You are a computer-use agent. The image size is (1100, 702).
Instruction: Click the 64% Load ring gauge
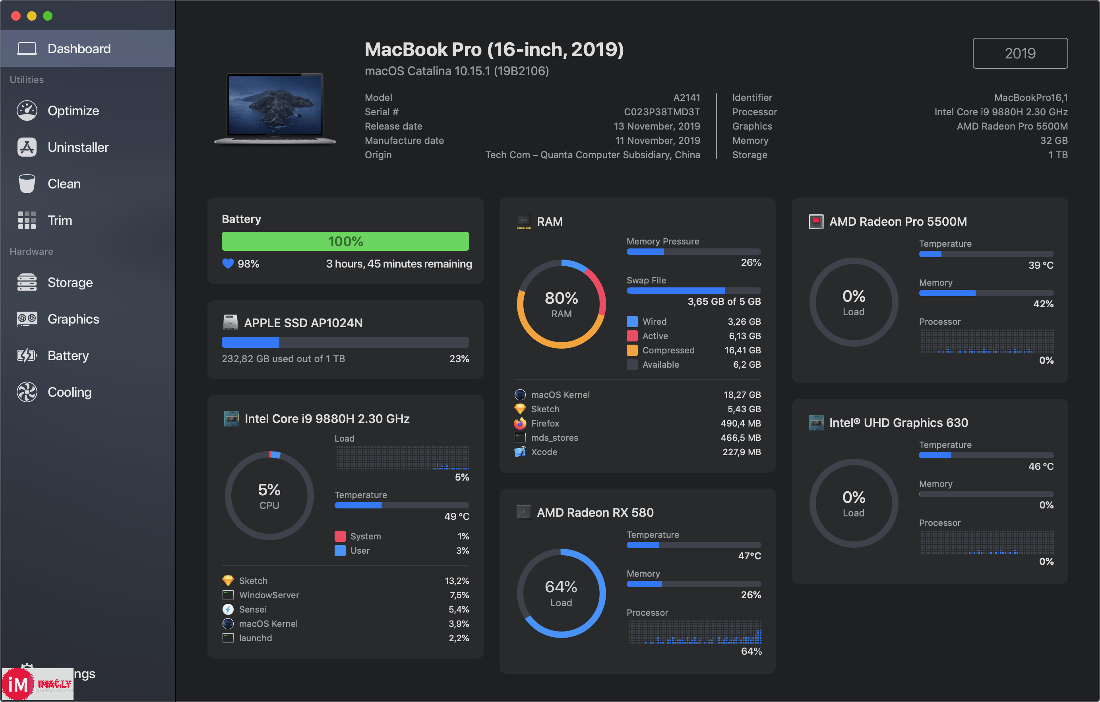pyautogui.click(x=561, y=593)
